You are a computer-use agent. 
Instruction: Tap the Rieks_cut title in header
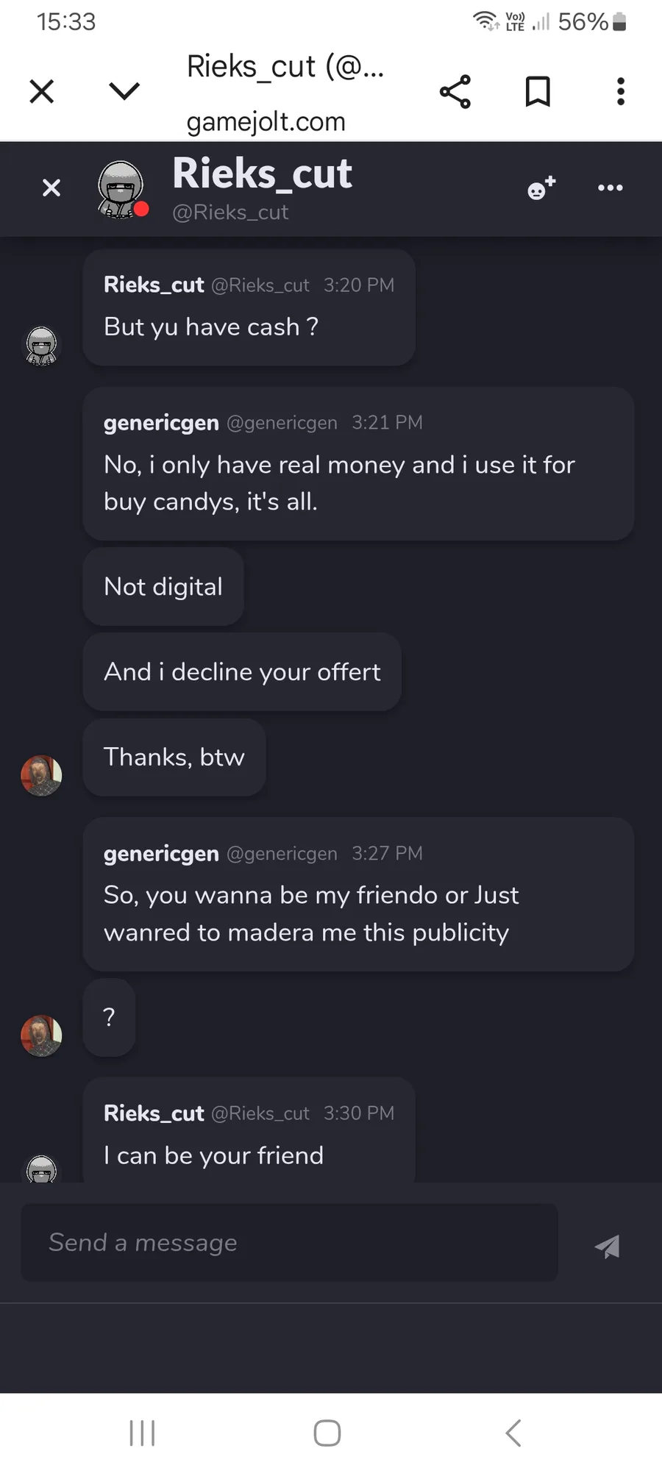(262, 174)
